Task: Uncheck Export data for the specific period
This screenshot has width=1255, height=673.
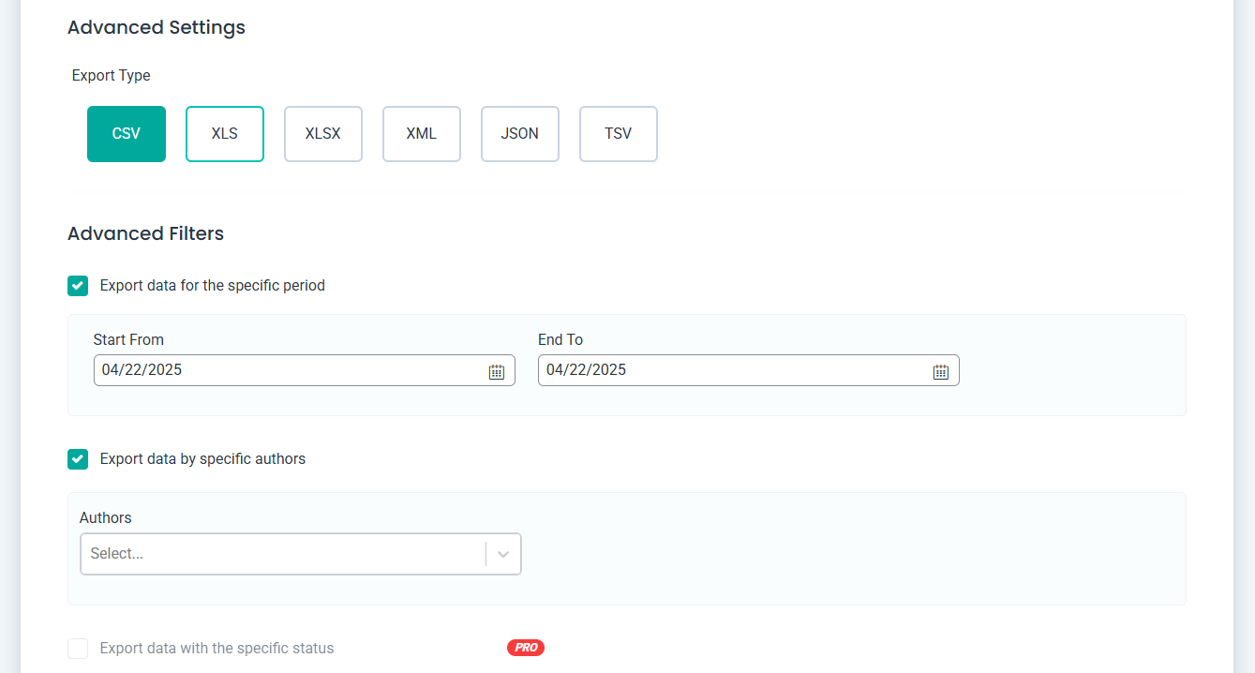Action: pos(78,286)
